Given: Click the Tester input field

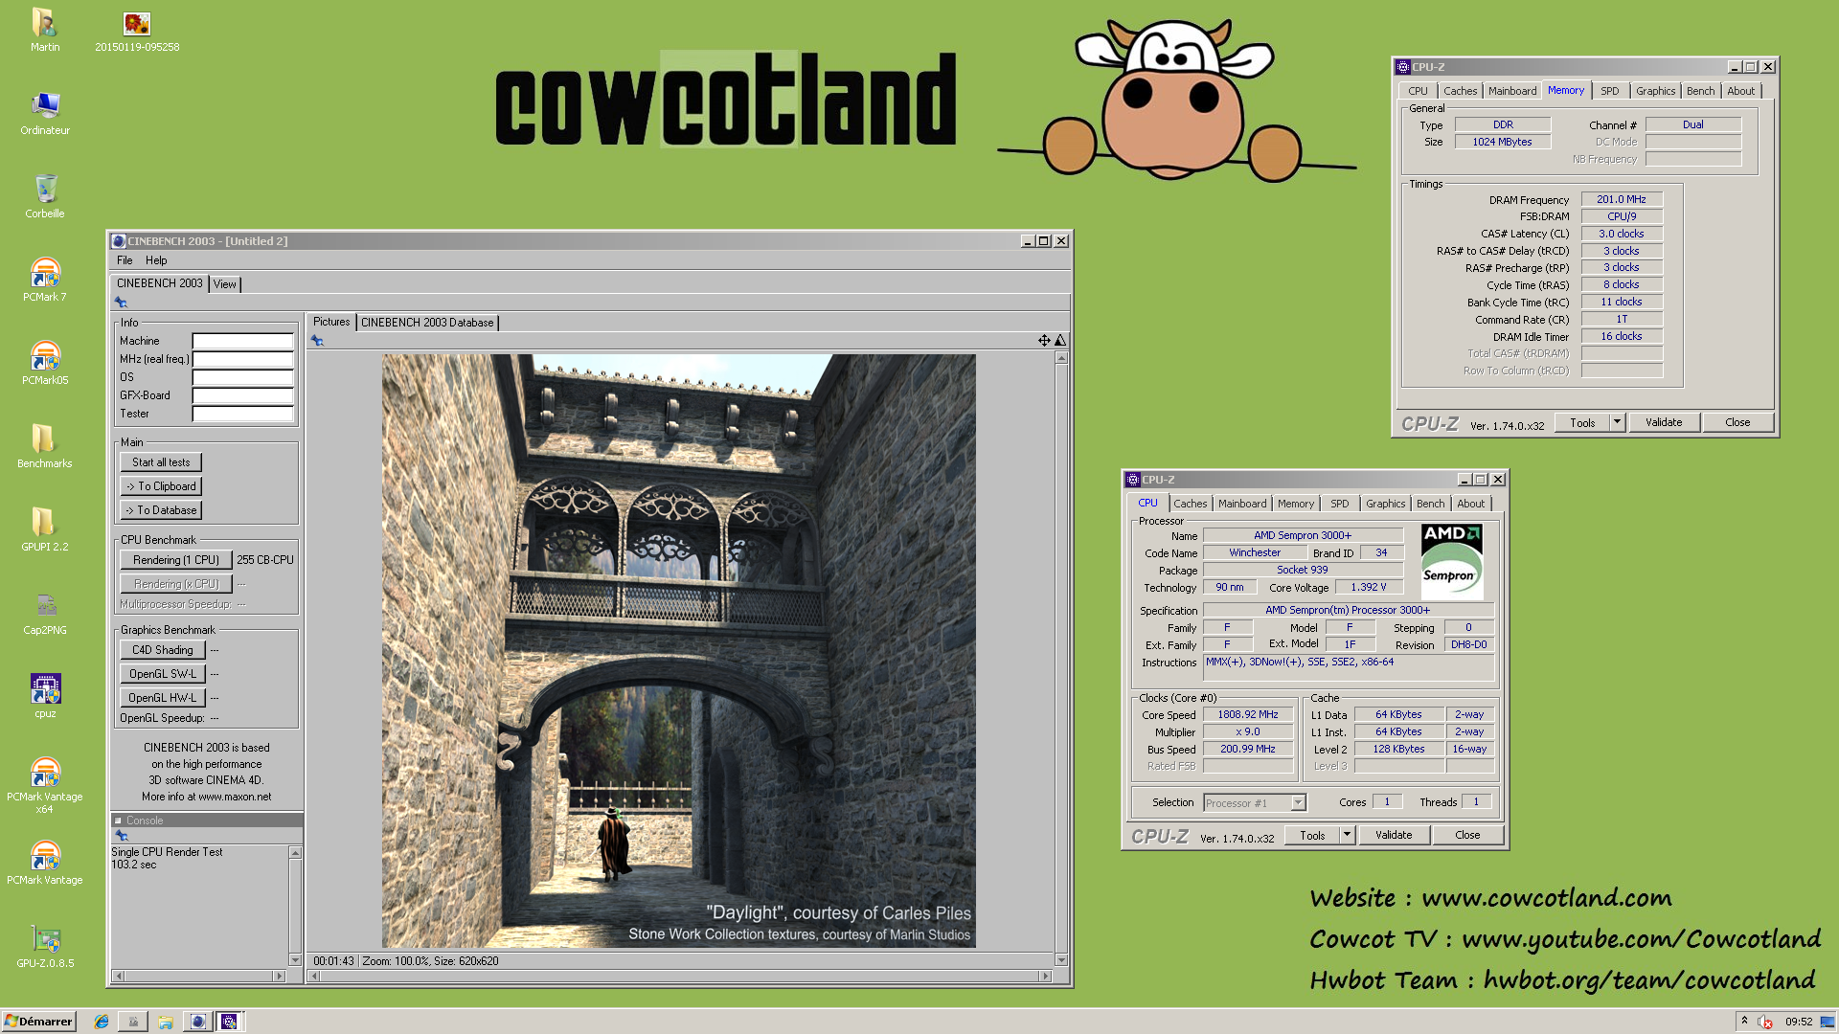Looking at the screenshot, I should [x=242, y=414].
